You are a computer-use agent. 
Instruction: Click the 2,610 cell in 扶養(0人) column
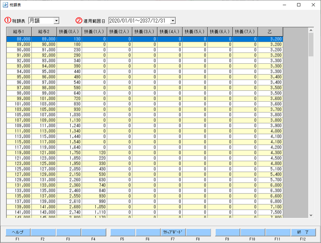pos(69,201)
